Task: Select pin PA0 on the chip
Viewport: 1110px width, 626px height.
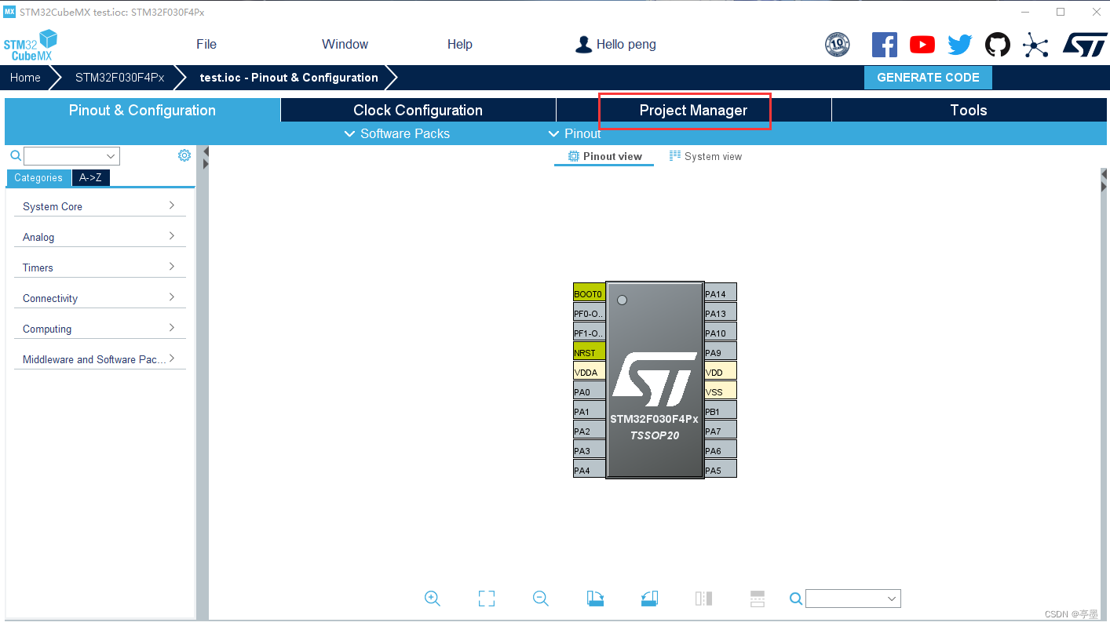Action: tap(590, 391)
